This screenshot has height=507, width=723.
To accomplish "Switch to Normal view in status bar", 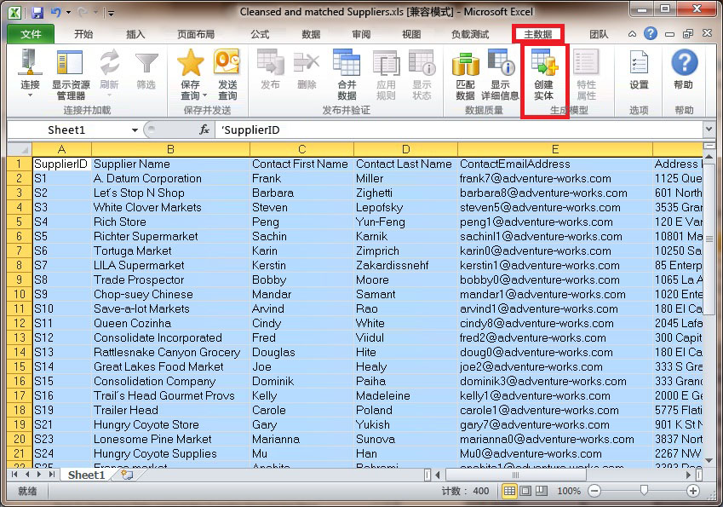I will coord(510,491).
